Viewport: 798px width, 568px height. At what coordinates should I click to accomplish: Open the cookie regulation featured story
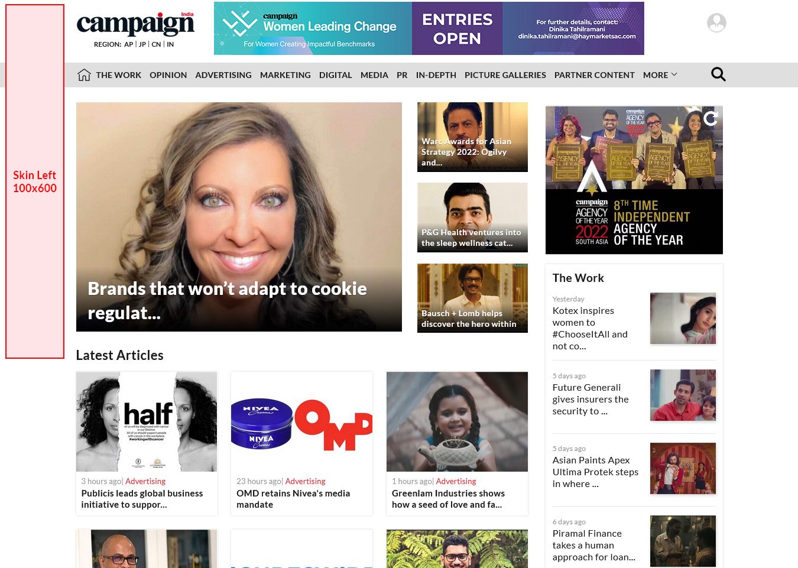239,217
